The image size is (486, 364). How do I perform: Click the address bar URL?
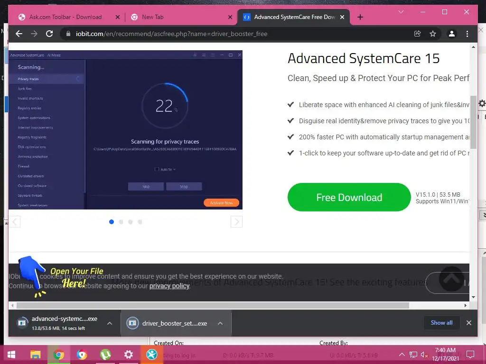[171, 34]
